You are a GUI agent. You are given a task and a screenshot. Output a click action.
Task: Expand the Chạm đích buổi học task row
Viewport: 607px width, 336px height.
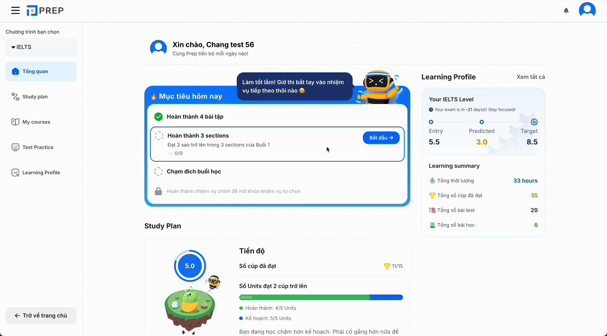click(x=194, y=172)
